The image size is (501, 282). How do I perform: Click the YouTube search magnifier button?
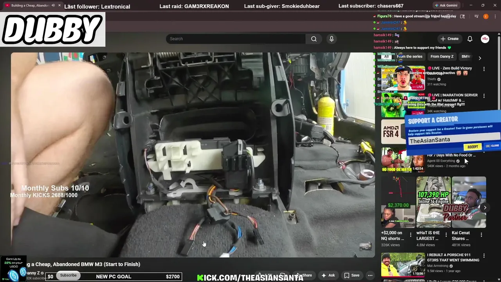tap(314, 39)
